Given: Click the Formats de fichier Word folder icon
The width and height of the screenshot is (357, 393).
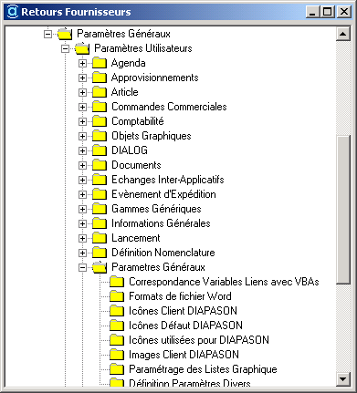Looking at the screenshot, I should (117, 296).
